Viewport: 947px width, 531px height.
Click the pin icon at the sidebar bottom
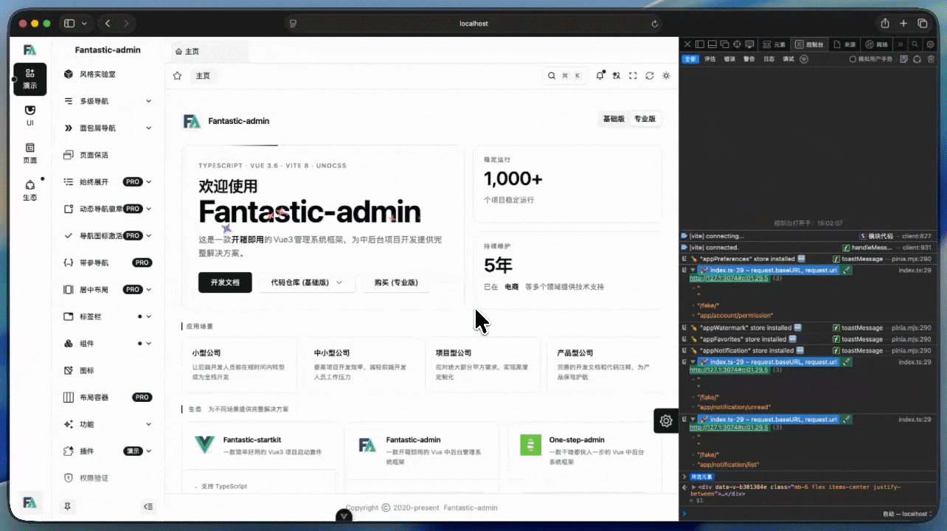[x=68, y=507]
